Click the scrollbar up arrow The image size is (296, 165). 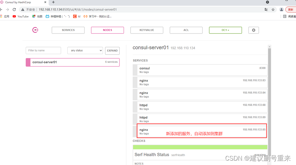(269, 47)
